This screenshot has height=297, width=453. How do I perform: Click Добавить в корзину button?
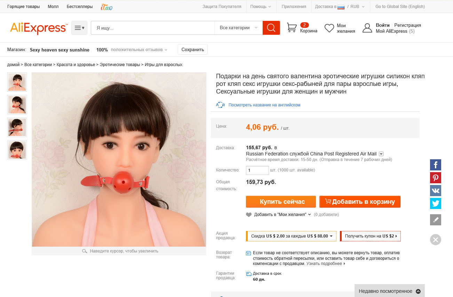(x=360, y=202)
